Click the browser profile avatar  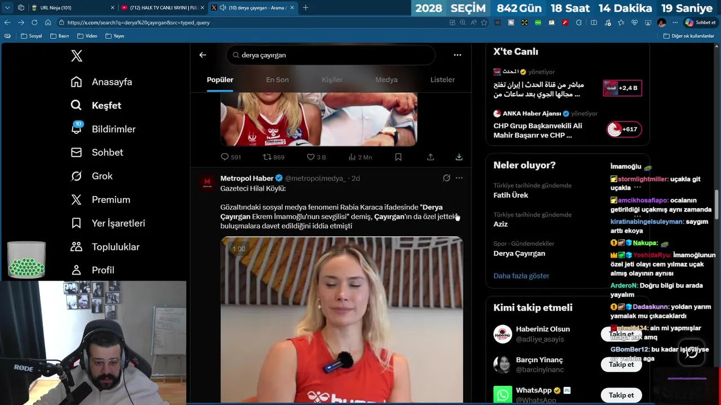click(661, 22)
